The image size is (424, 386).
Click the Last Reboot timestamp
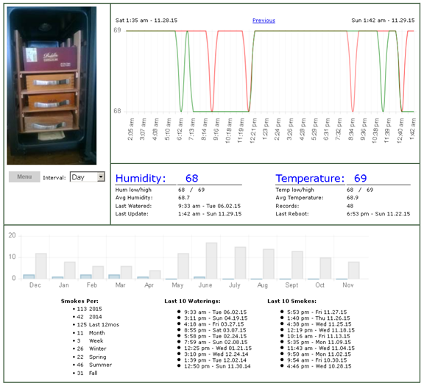(378, 214)
